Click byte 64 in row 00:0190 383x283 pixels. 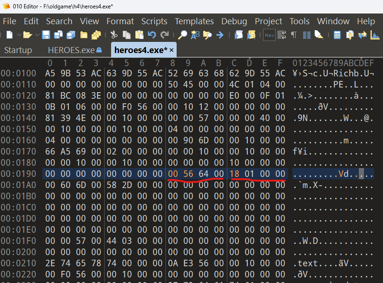pyautogui.click(x=204, y=174)
